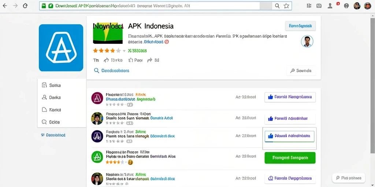Click the "APK Indonesia" title text

151,26
